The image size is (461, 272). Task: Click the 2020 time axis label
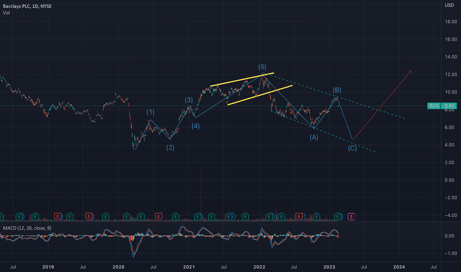click(119, 267)
